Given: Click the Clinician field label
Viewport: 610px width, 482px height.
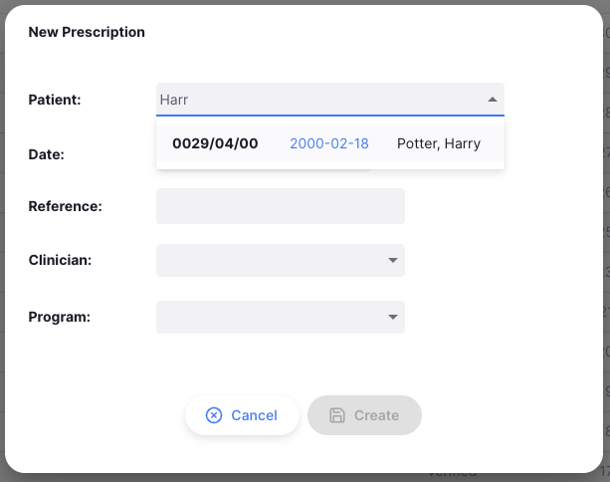Looking at the screenshot, I should coord(61,260).
